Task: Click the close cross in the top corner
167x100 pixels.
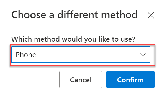Action: (151, 15)
